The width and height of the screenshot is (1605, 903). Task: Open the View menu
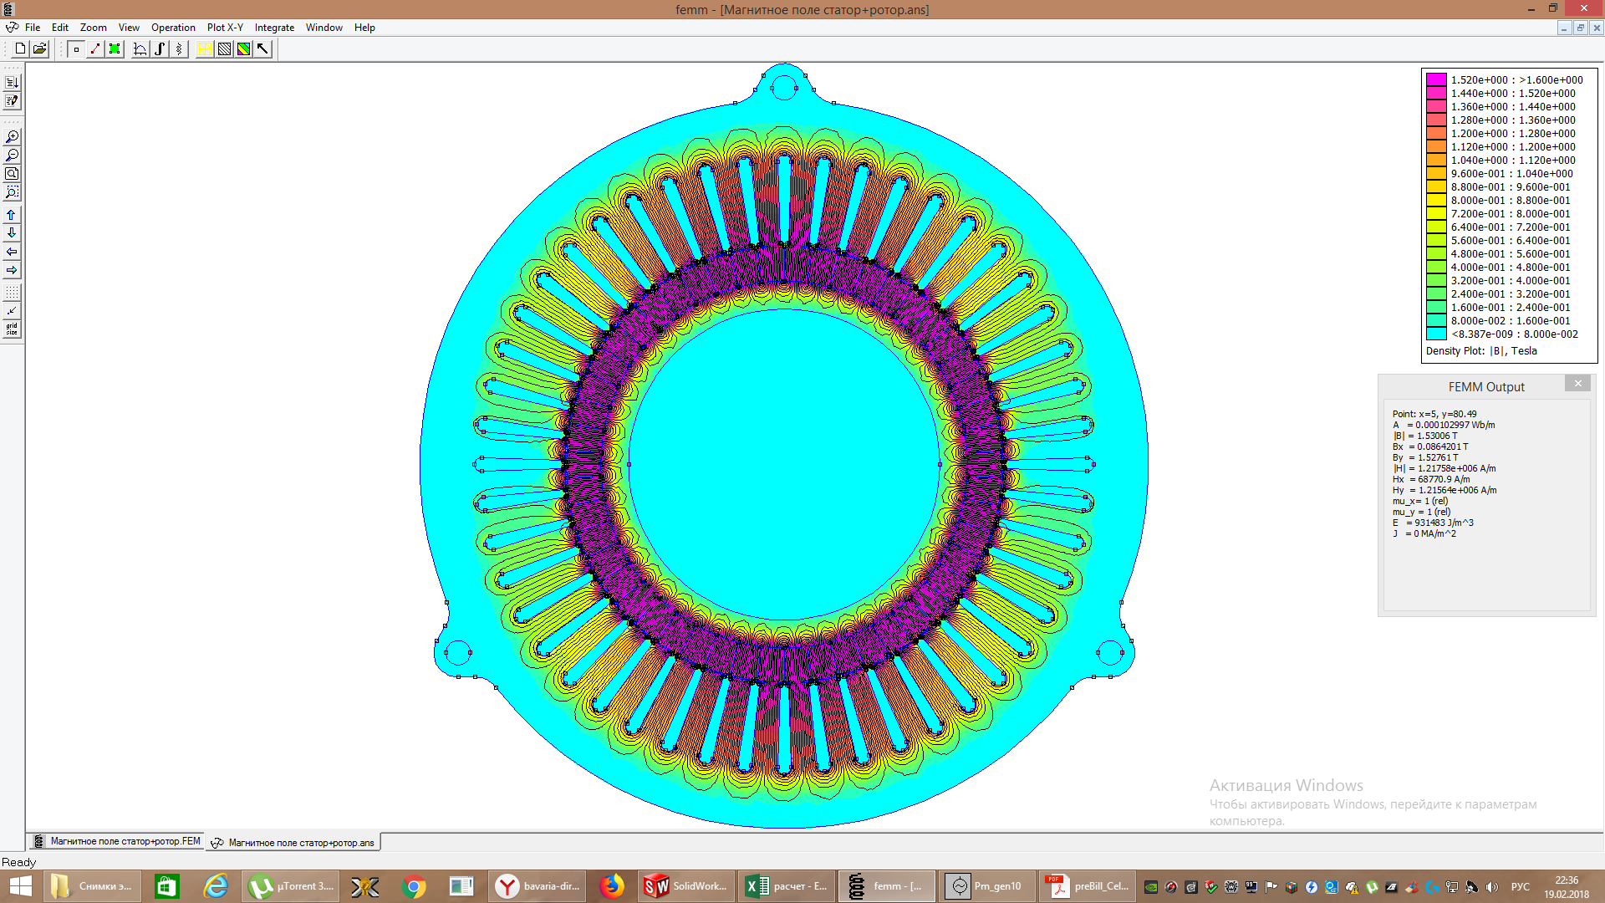pos(129,28)
